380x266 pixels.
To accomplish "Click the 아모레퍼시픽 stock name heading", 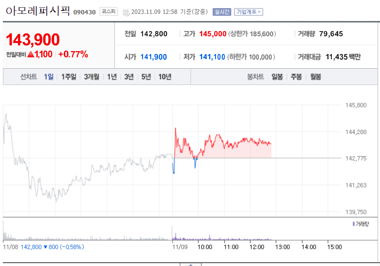I will point(38,11).
